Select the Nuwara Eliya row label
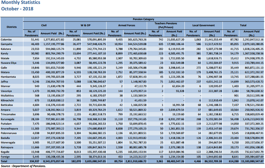 8,63
